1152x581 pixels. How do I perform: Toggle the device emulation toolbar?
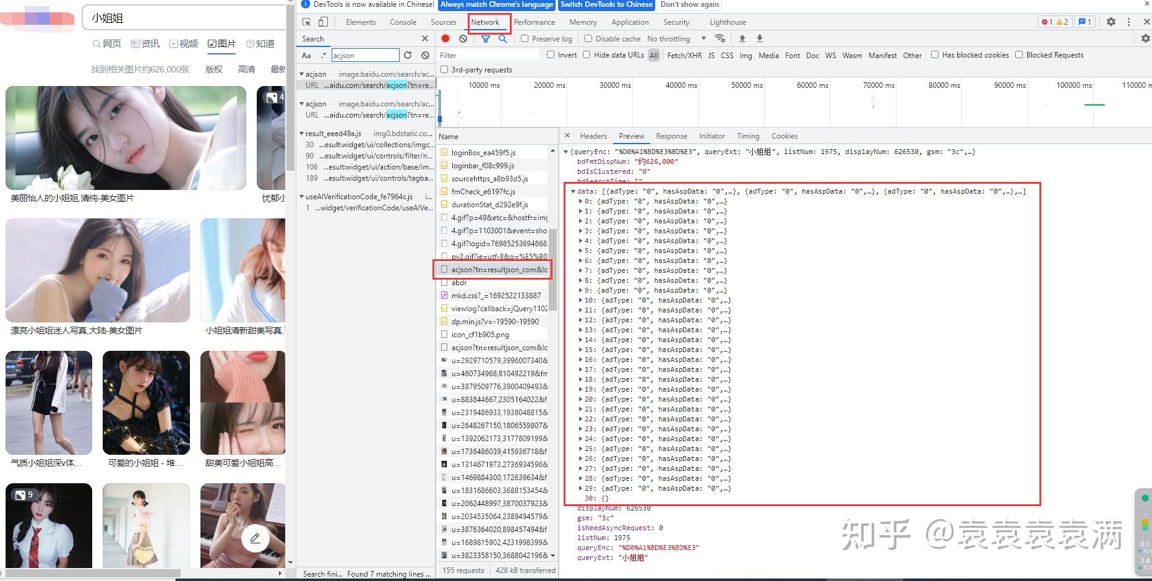[x=321, y=22]
